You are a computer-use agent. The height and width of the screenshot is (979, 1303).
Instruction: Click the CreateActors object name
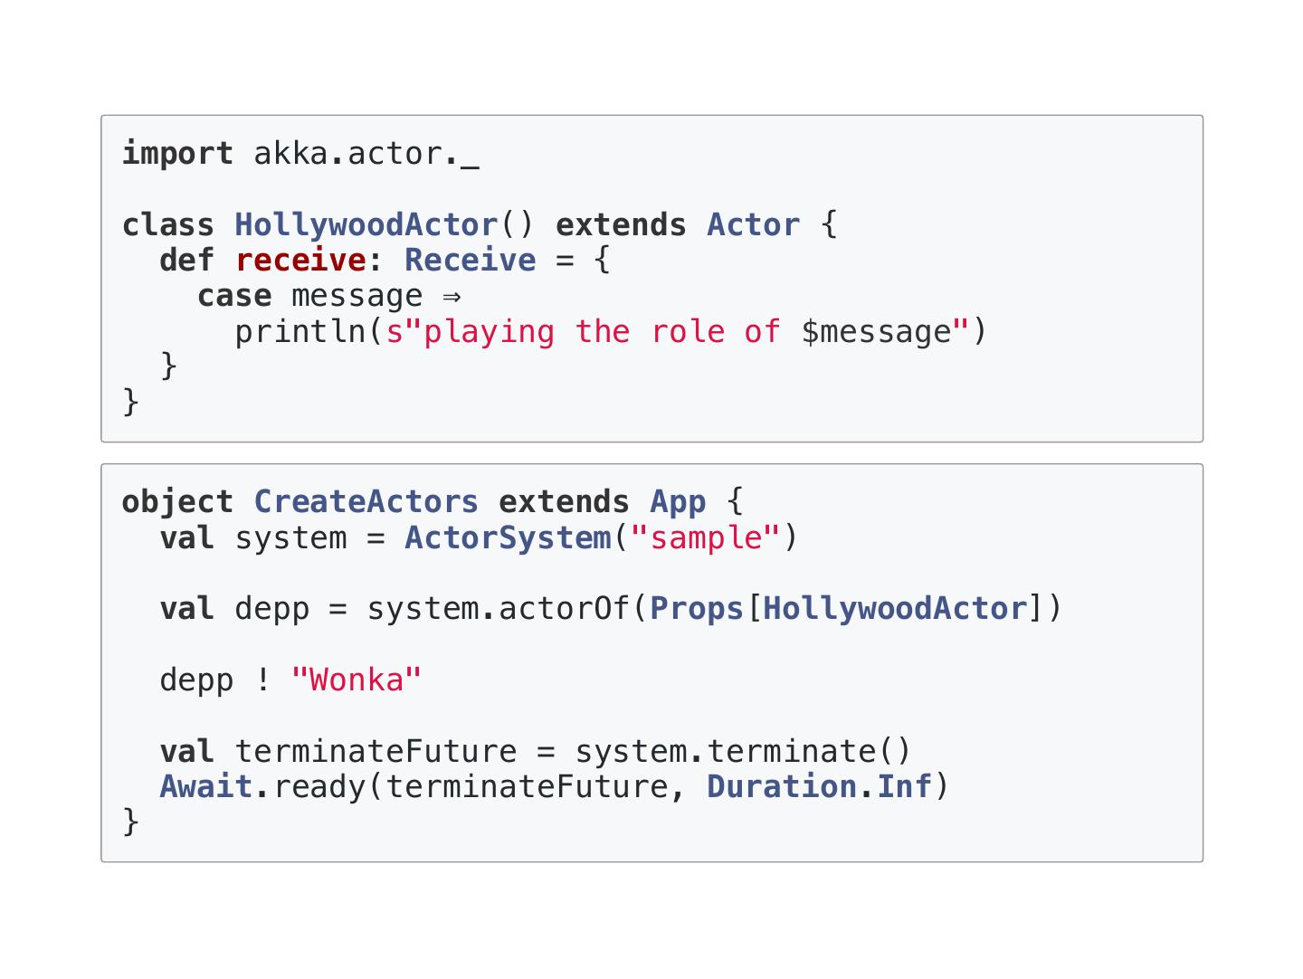tap(366, 502)
